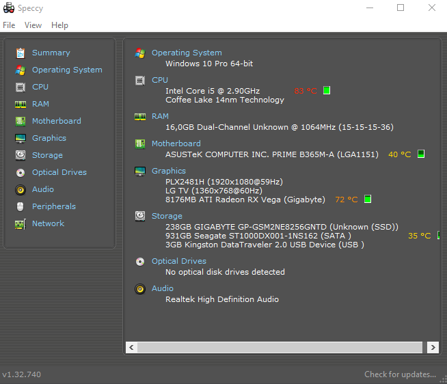This screenshot has width=447, height=384.
Task: Click the RAM stick icon in sidebar
Action: [x=21, y=105]
